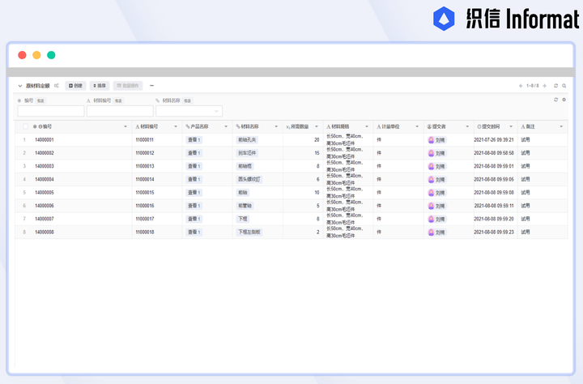Click the refresh icon next to pagination
The width and height of the screenshot is (583, 384).
click(x=555, y=86)
